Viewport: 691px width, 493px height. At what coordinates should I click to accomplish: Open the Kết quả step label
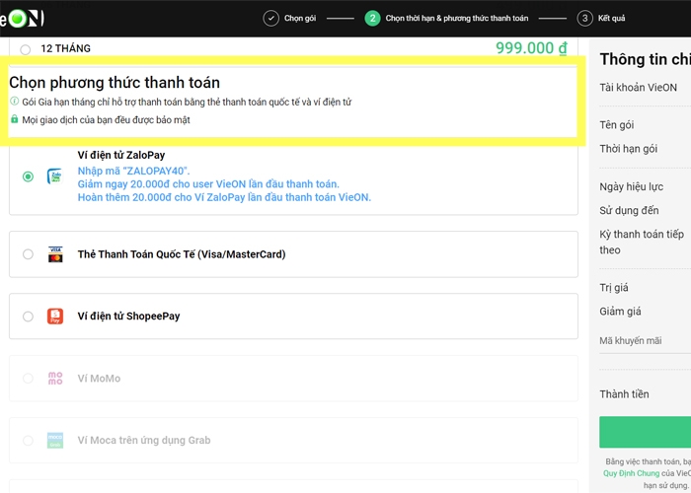pyautogui.click(x=611, y=19)
